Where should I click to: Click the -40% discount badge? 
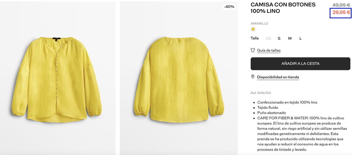tap(229, 7)
